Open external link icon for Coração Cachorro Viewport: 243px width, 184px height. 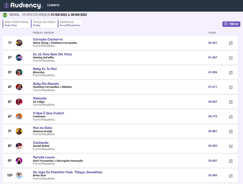point(230,43)
